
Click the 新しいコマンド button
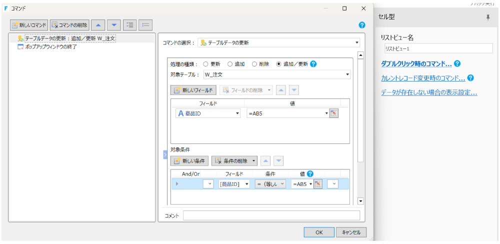coord(29,24)
